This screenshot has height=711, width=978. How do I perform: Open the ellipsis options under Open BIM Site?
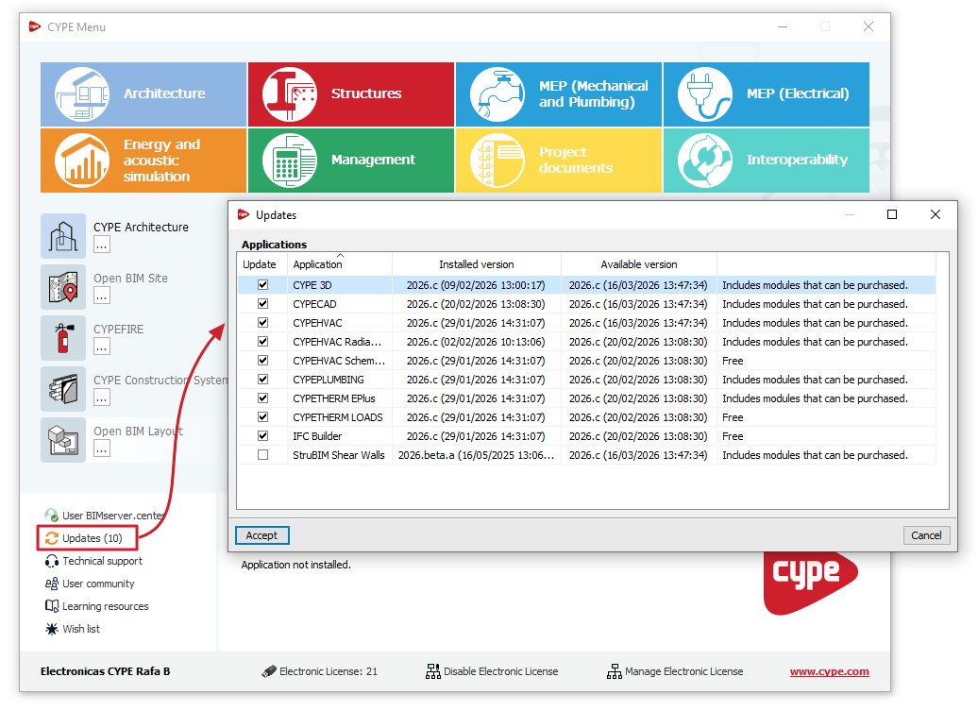102,296
